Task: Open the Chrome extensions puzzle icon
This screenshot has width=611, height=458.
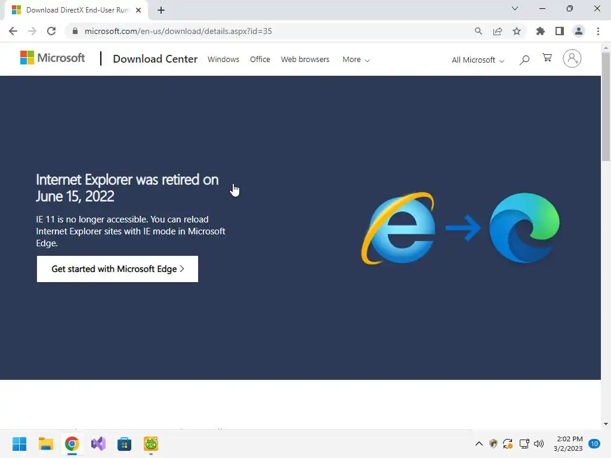Action: (540, 31)
